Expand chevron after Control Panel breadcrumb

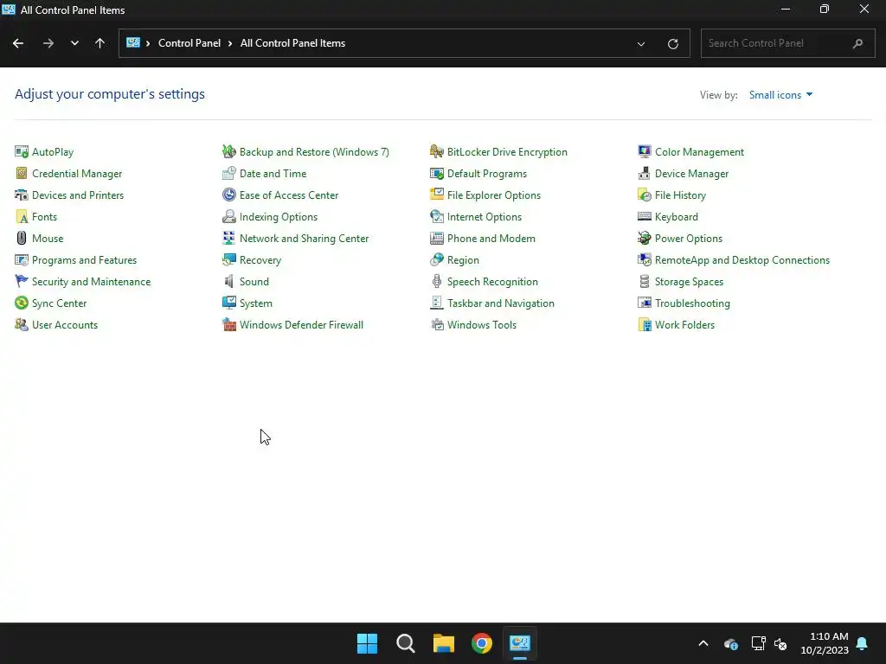pos(230,43)
